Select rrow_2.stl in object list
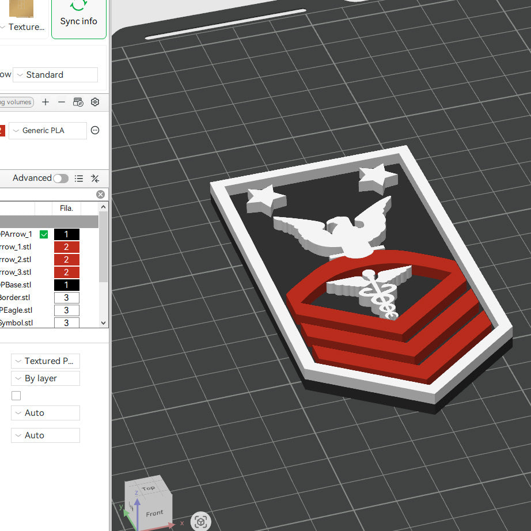Viewport: 531px width, 531px height. (16, 260)
